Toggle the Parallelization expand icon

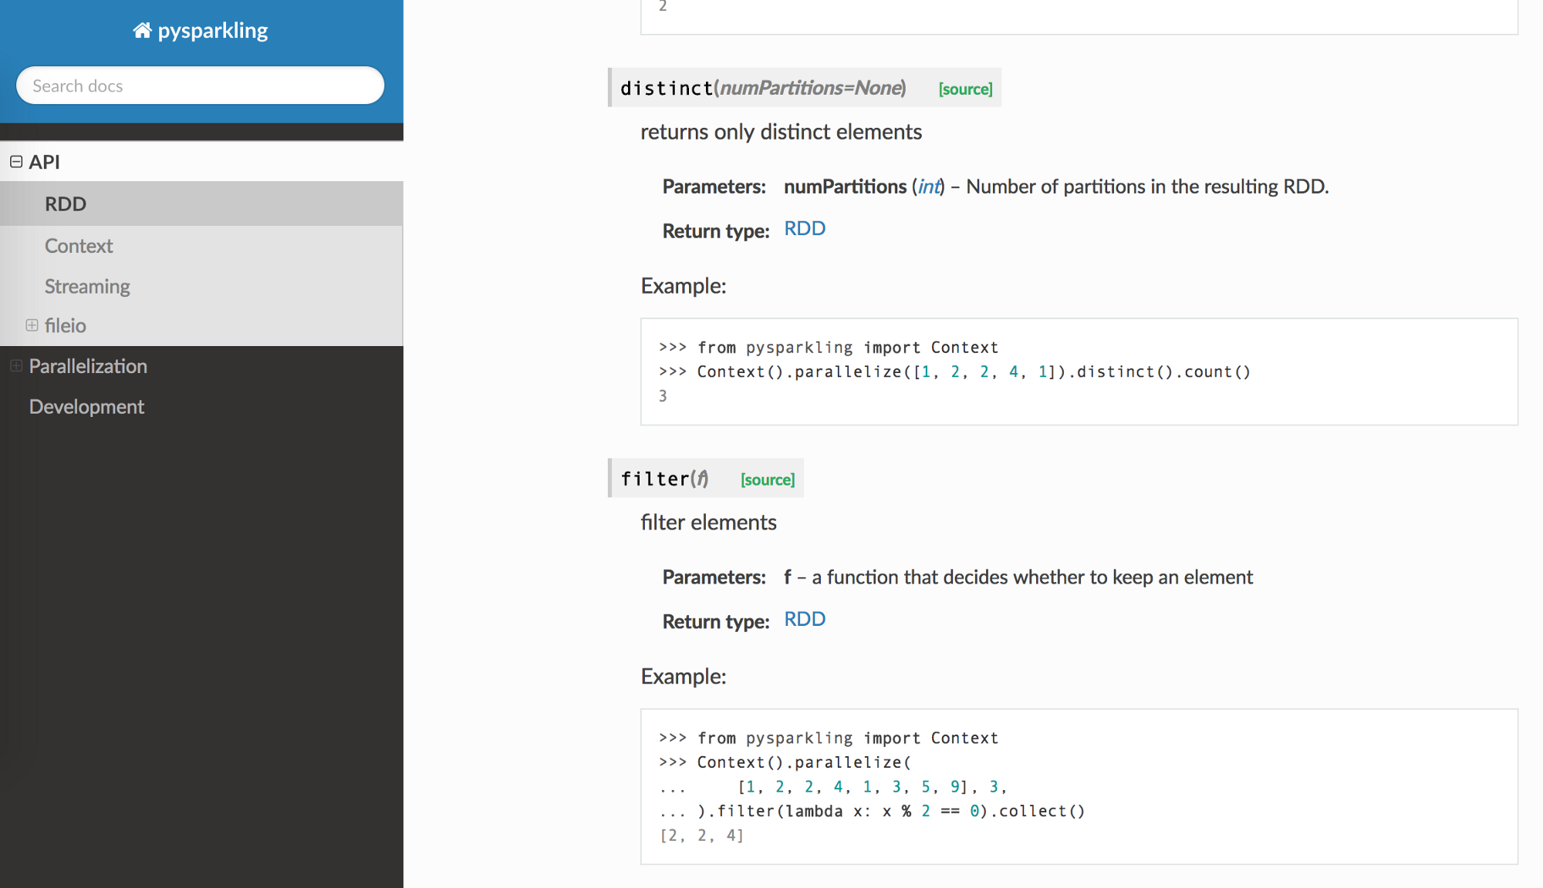coord(17,365)
